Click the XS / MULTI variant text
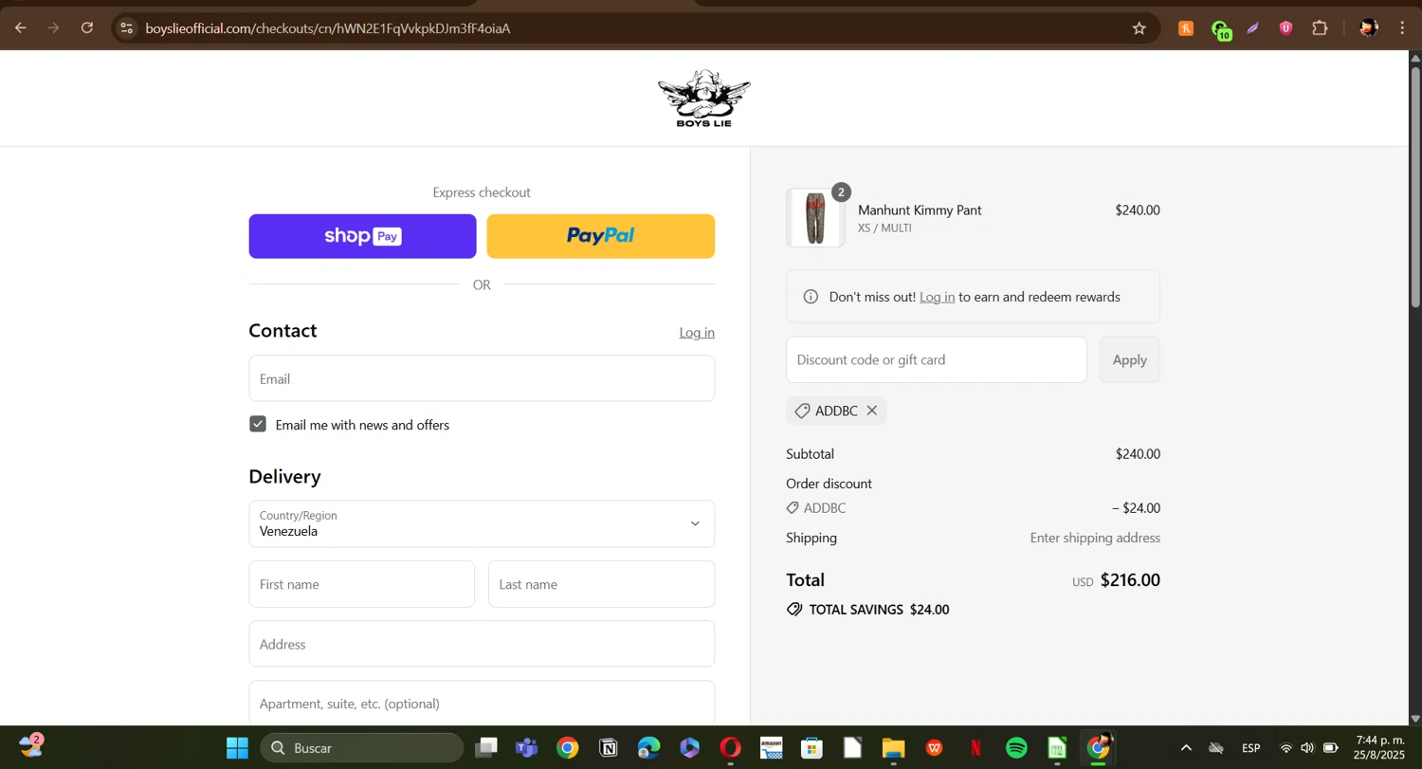The image size is (1422, 769). pyautogui.click(x=884, y=229)
